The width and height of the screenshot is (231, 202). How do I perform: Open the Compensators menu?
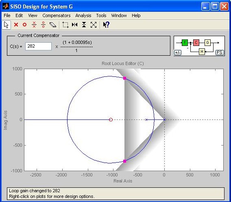point(57,15)
